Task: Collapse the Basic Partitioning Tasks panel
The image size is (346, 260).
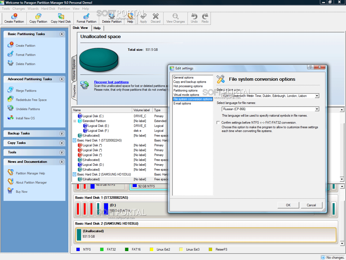Action: click(x=62, y=34)
